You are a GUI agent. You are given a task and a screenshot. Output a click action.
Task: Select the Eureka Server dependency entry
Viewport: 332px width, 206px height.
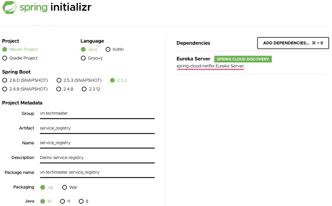pyautogui.click(x=193, y=59)
